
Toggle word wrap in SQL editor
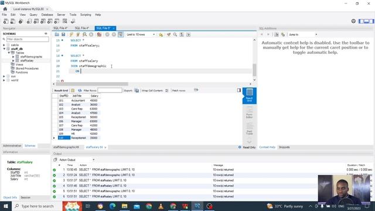[x=189, y=35]
